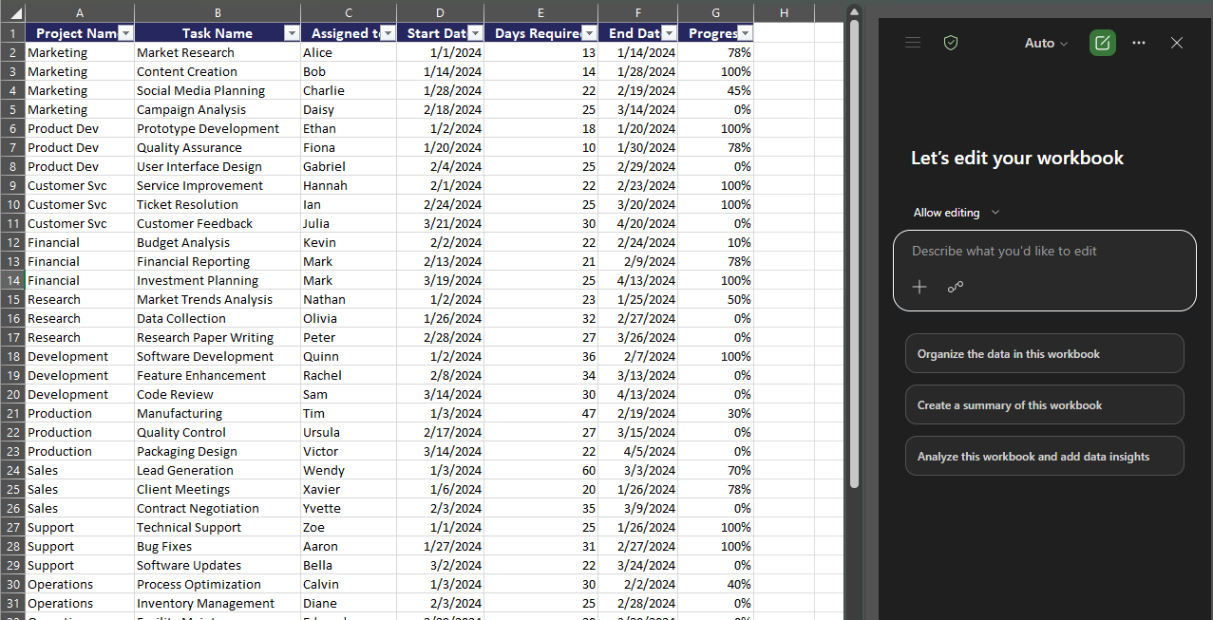Viewport: 1213px width, 620px height.
Task: Select cell with Ticket Resolution
Action: click(x=218, y=204)
